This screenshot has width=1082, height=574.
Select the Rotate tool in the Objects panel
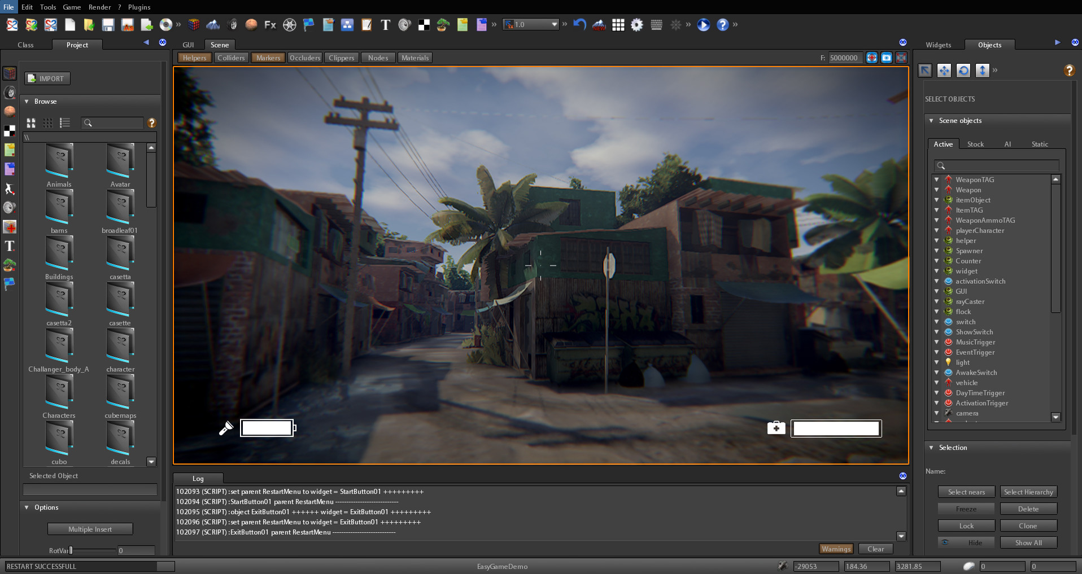point(963,71)
